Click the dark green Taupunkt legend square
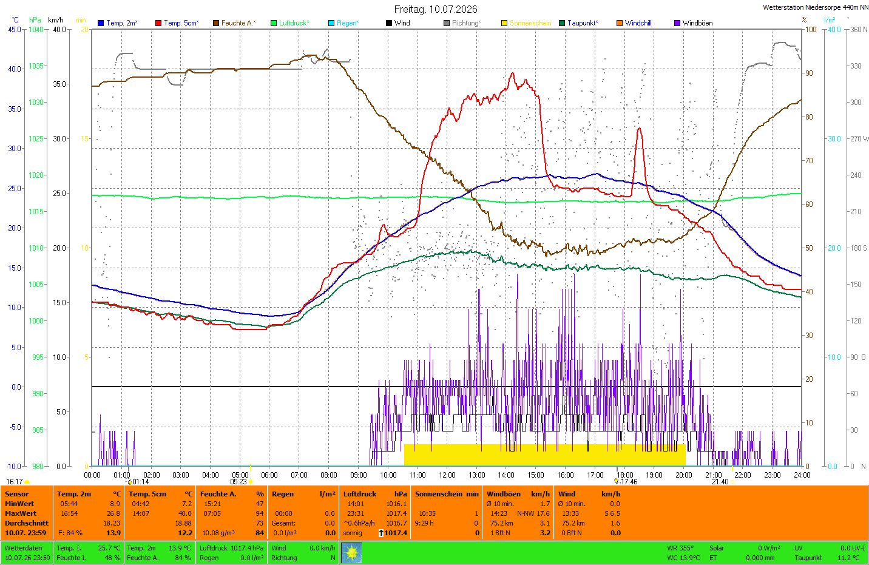Screen dimensions: 869x565 (562, 23)
